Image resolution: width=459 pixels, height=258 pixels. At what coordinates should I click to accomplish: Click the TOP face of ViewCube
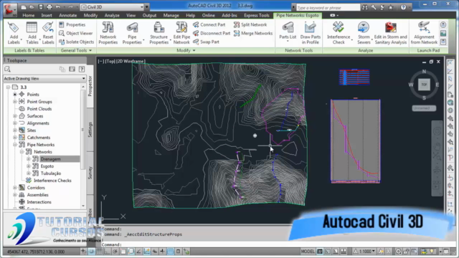pyautogui.click(x=424, y=85)
